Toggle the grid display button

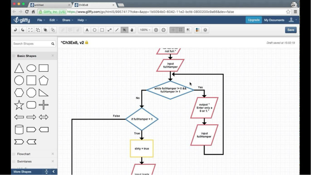181,30
